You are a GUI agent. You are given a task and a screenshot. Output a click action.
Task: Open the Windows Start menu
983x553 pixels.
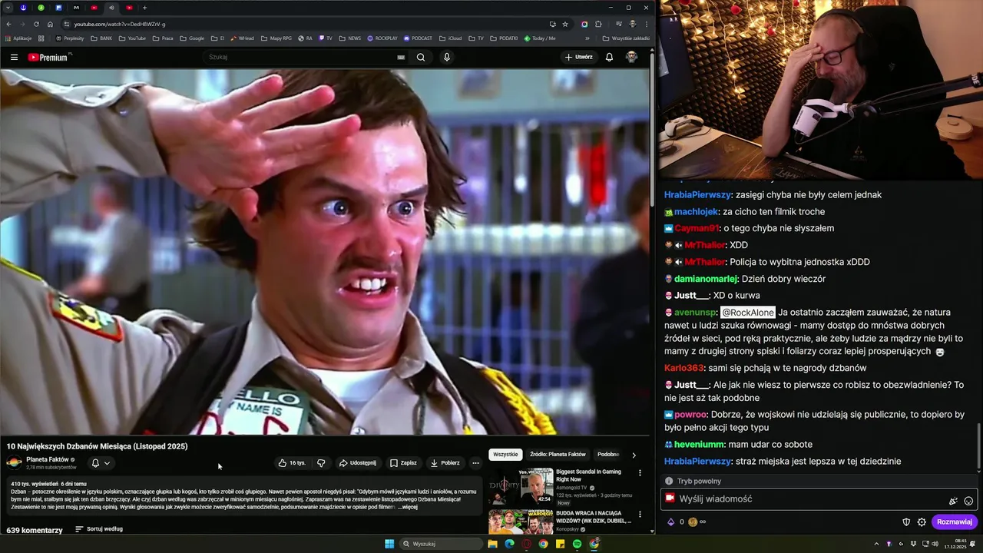pyautogui.click(x=389, y=544)
